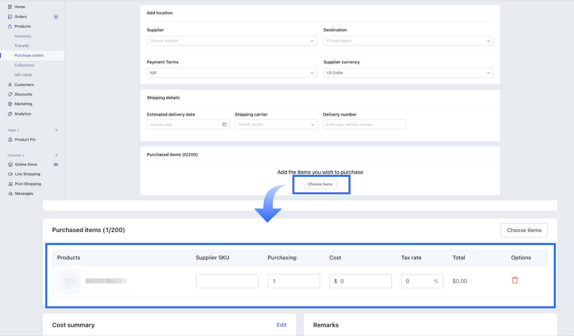This screenshot has width=574, height=336.
Task: Open Live Shopping from sidebar
Action: click(x=27, y=174)
